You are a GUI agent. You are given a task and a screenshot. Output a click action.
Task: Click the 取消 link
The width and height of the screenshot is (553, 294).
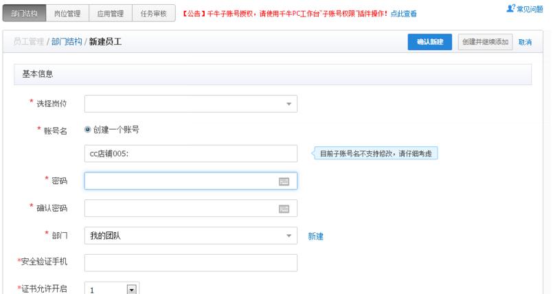click(x=525, y=43)
